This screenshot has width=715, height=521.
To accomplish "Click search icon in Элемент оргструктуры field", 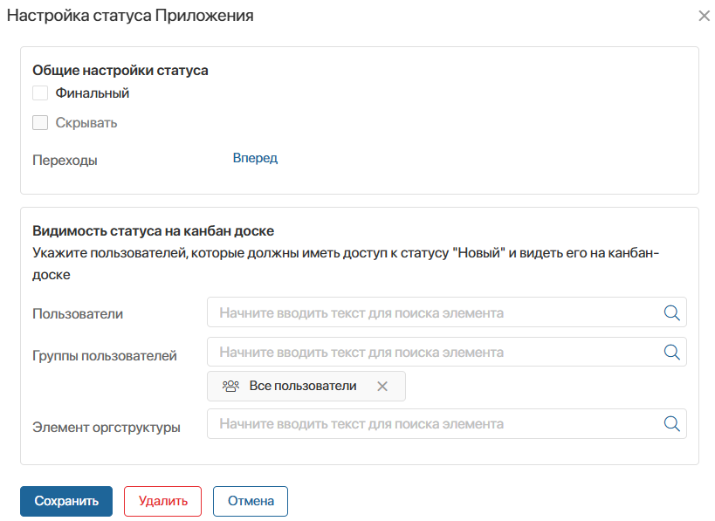I will 671,424.
